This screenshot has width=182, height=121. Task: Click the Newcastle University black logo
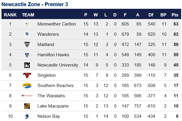click(27, 65)
